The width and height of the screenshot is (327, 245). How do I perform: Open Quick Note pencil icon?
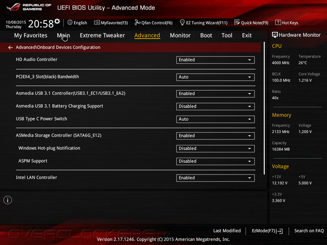[x=237, y=22]
